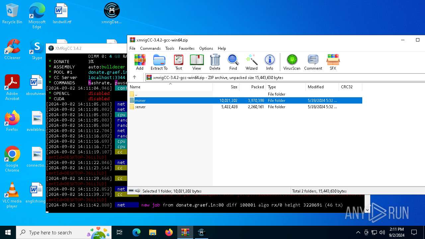The width and height of the screenshot is (425, 239).
Task: Open CCleaner desktop shortcut
Action: [12, 50]
